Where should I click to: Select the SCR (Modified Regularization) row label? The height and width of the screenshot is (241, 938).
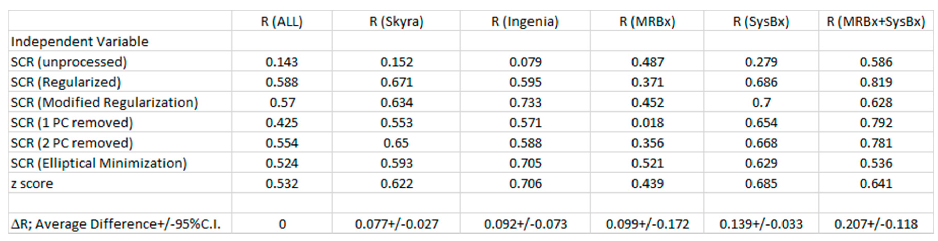(x=104, y=103)
